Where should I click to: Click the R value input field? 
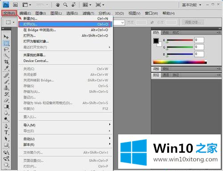point(199,40)
